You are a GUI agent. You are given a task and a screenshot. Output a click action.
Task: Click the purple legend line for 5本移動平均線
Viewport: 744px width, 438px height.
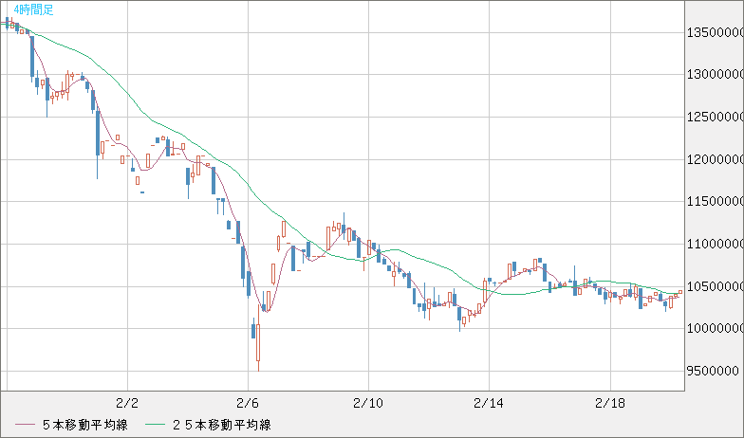pos(25,425)
